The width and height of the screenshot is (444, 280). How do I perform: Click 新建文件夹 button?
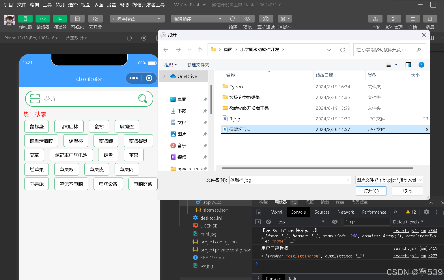coord(198,65)
